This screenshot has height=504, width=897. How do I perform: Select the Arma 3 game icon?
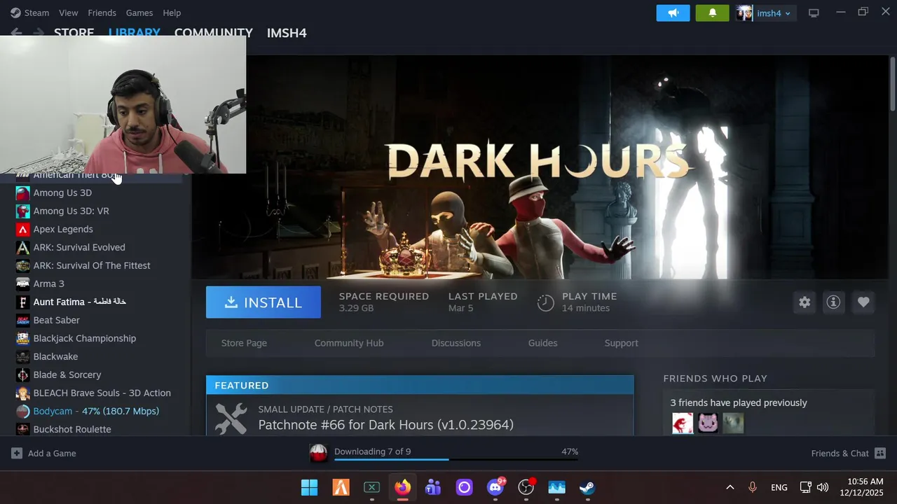click(23, 283)
